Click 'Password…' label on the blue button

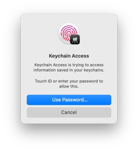pyautogui.click(x=75, y=100)
